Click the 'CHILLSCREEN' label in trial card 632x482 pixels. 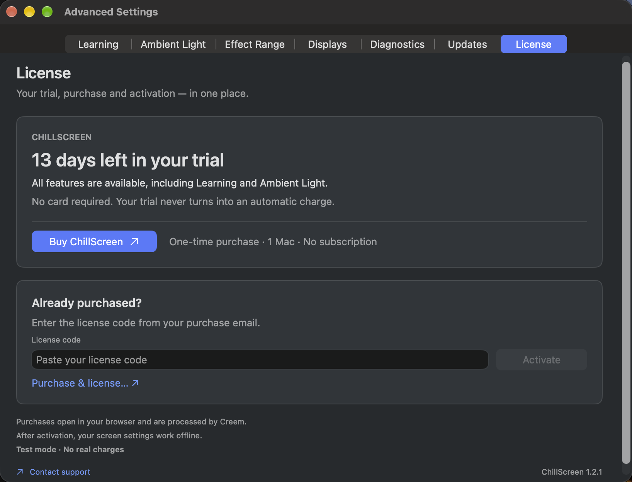62,137
